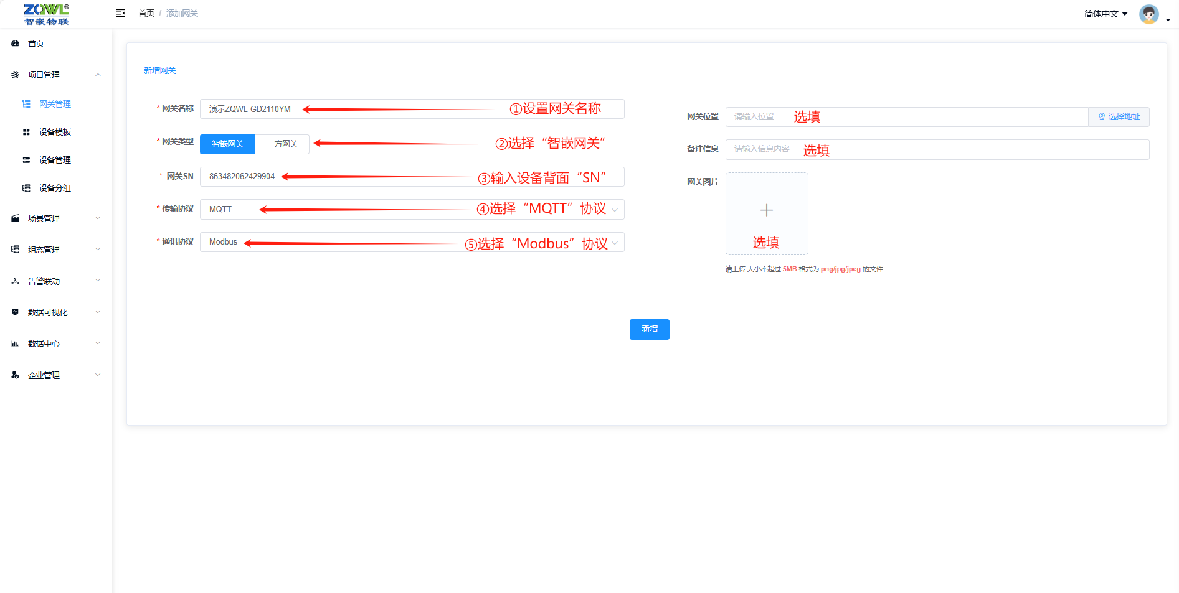Click the device management icon
1179x593 pixels.
tap(26, 160)
